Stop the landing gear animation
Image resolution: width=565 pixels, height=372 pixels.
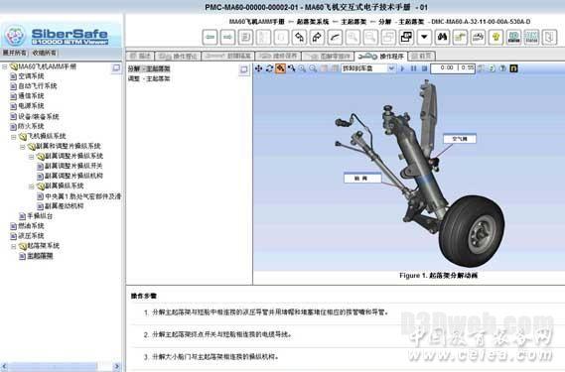point(424,68)
